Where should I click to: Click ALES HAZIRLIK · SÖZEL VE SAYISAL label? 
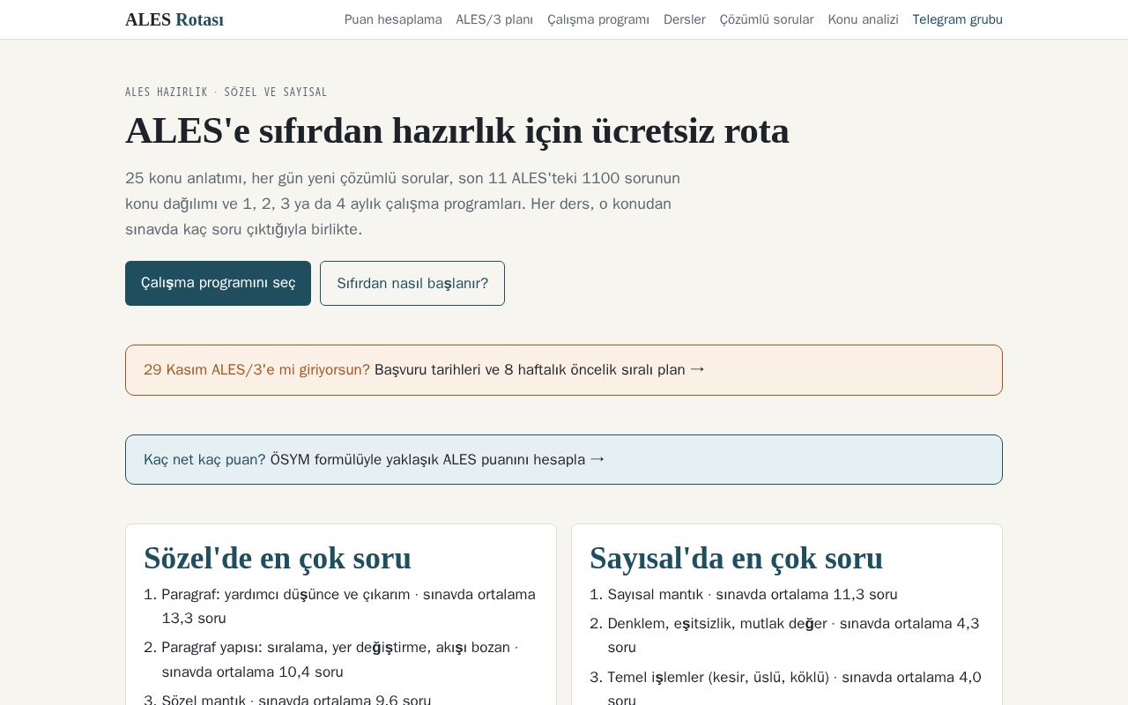pos(226,92)
